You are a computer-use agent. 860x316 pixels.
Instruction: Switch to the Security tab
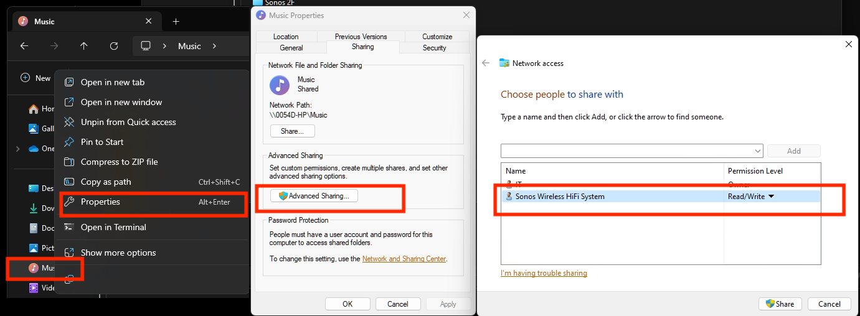(x=435, y=48)
